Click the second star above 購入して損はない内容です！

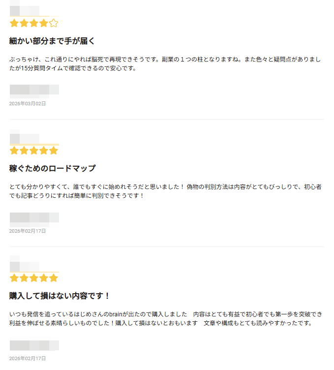click(24, 278)
